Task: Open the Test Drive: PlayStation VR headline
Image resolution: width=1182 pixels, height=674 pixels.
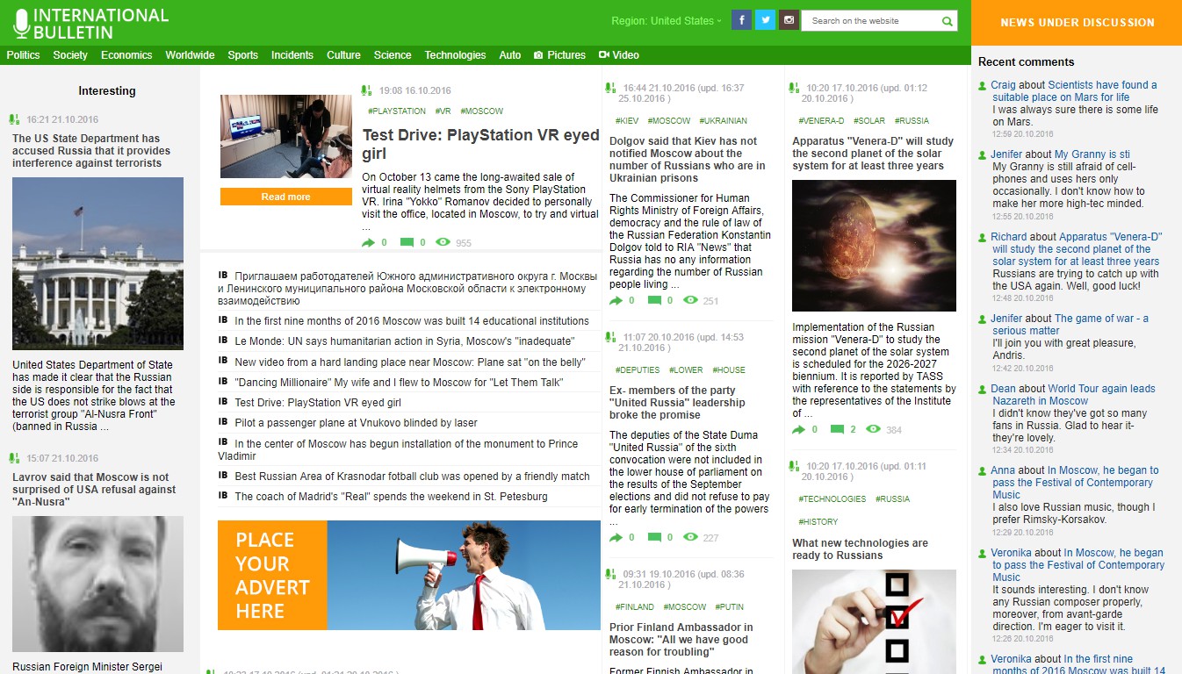Action: point(480,144)
